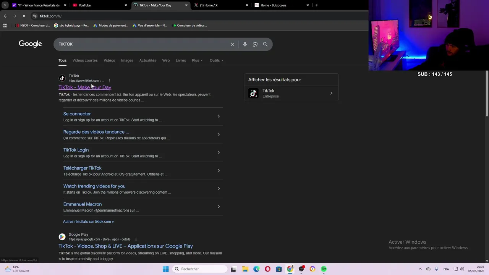Open the Google logo homepage
This screenshot has height=275, width=489.
coord(30,44)
